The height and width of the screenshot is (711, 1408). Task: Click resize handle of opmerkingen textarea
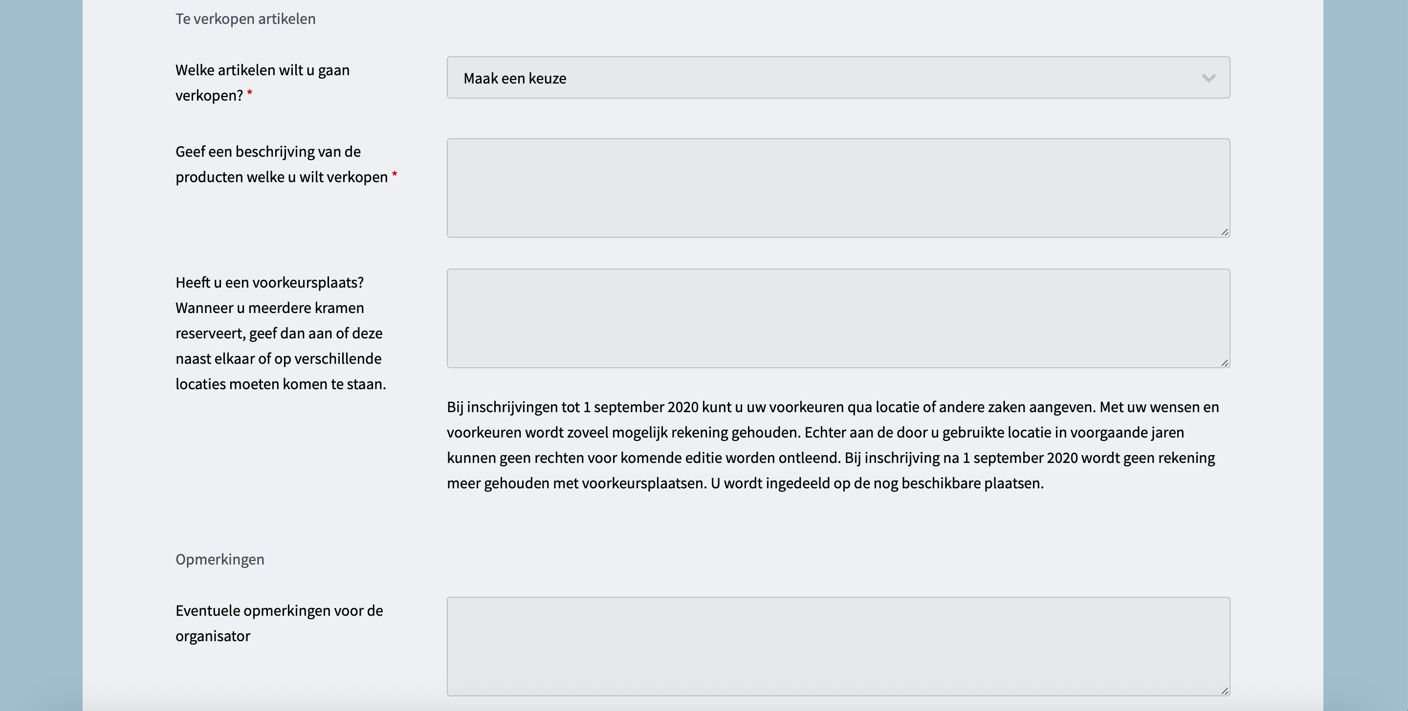click(x=1224, y=691)
